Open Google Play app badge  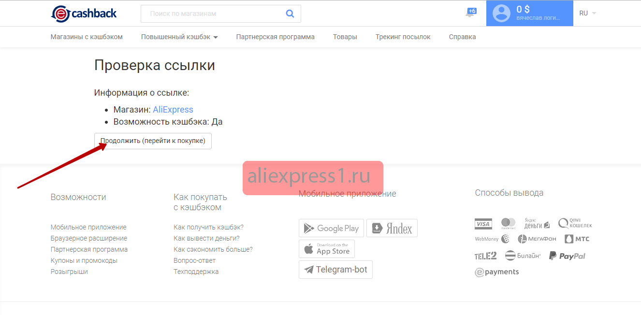click(331, 228)
